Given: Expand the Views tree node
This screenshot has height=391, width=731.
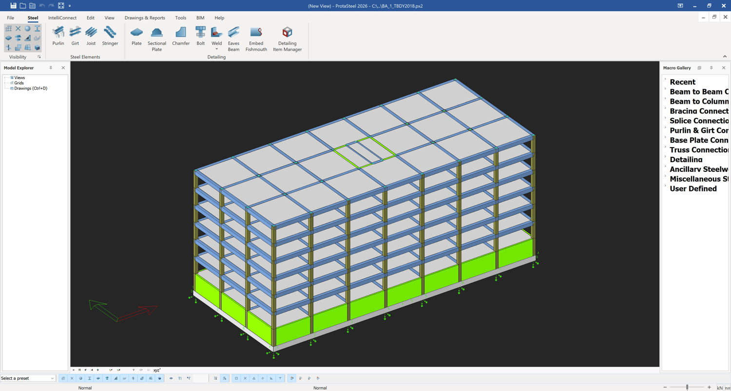Looking at the screenshot, I should tap(5, 77).
